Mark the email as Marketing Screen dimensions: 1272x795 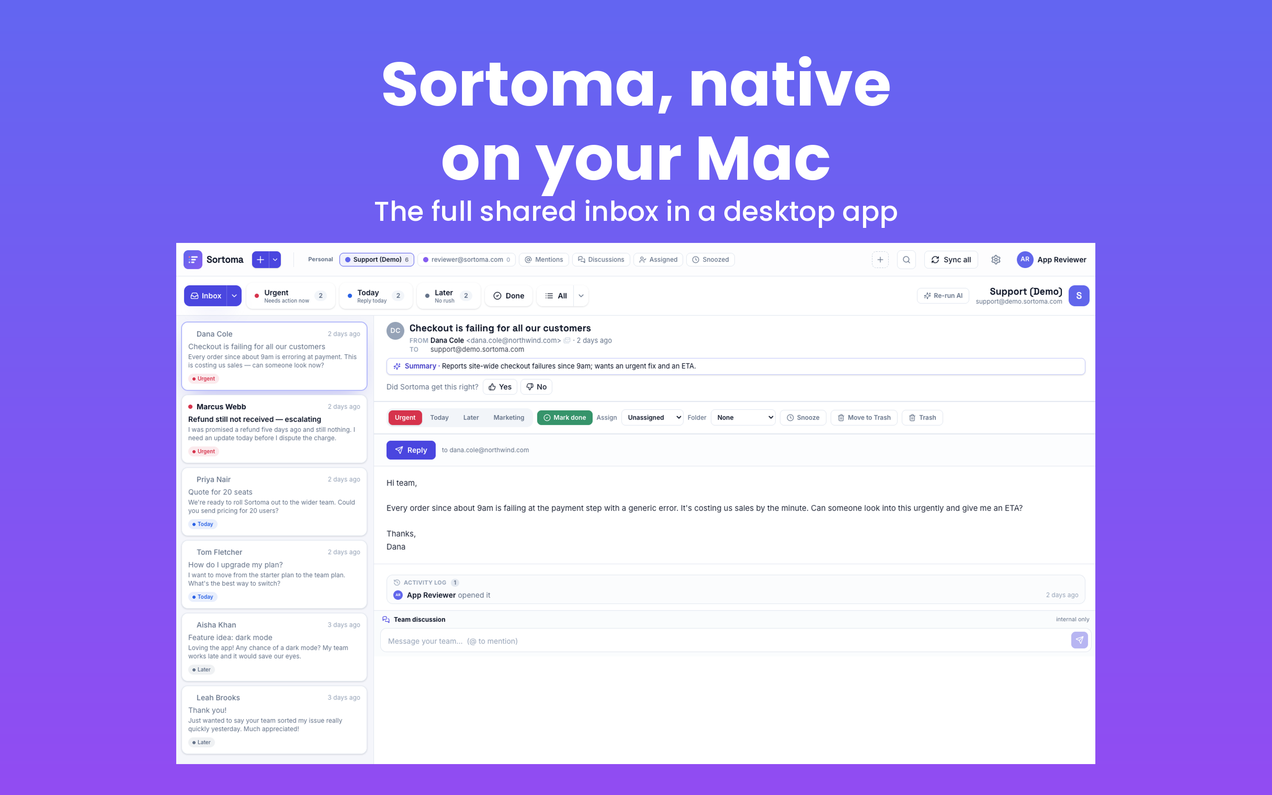(x=509, y=417)
